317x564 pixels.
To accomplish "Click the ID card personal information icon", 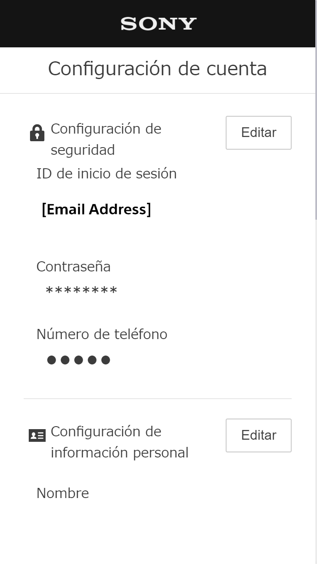I will click(37, 435).
